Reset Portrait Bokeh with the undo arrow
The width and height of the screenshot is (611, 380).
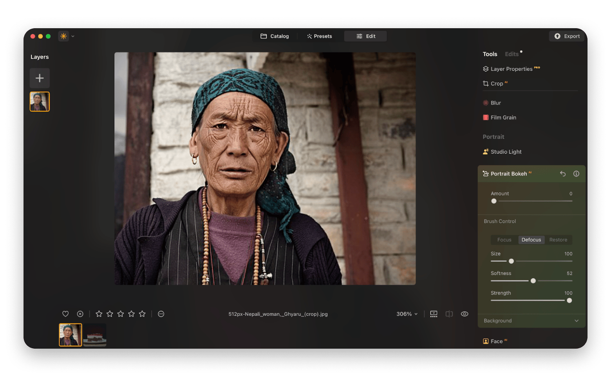[563, 174]
